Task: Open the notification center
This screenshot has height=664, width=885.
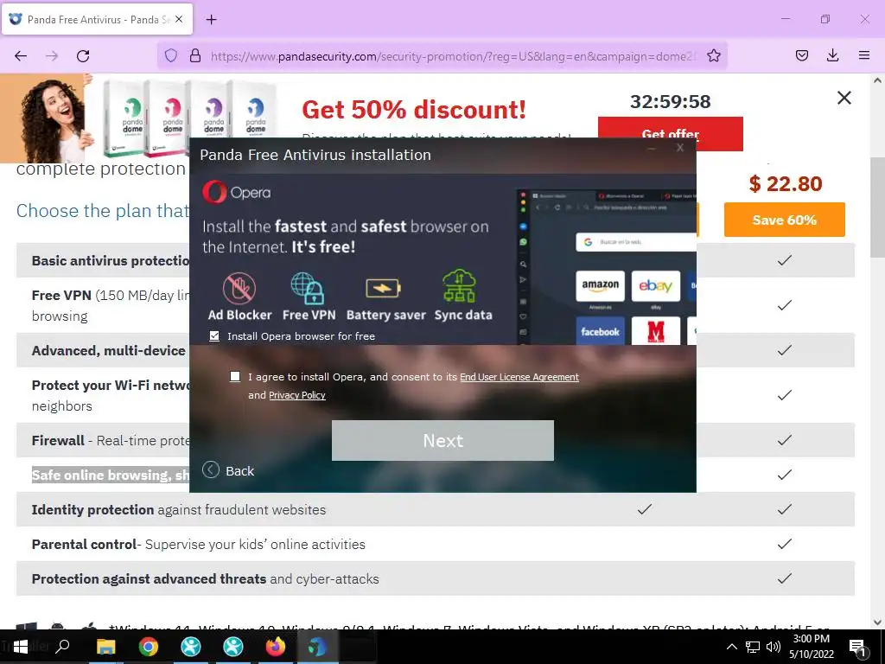Action: point(858,648)
